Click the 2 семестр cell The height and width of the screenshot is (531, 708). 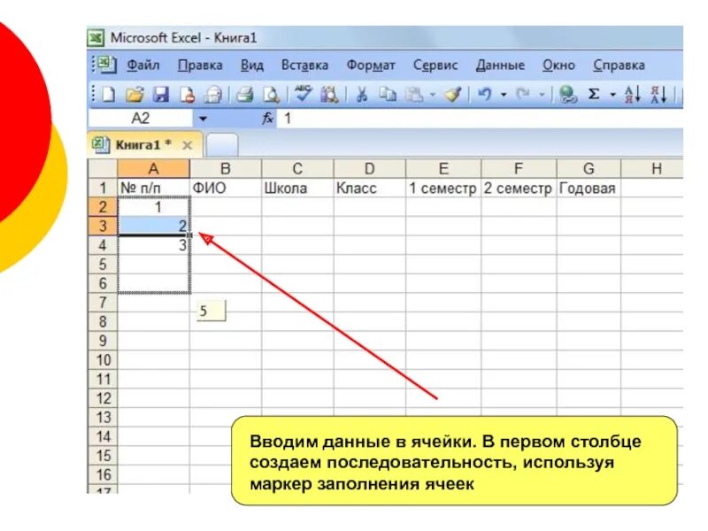tap(519, 188)
